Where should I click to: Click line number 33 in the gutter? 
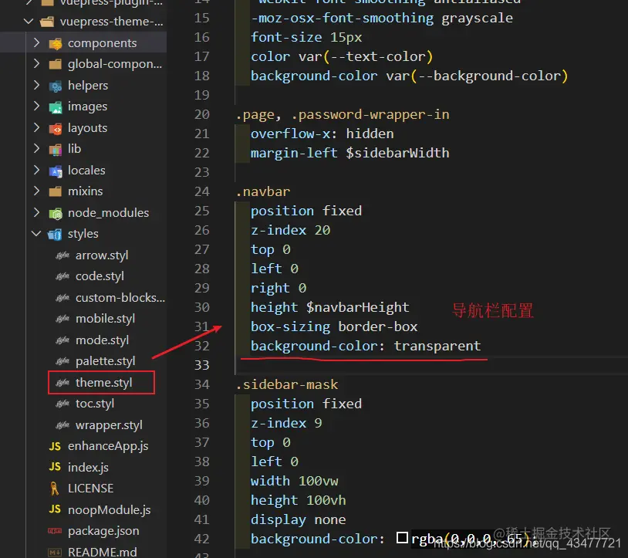pos(202,365)
